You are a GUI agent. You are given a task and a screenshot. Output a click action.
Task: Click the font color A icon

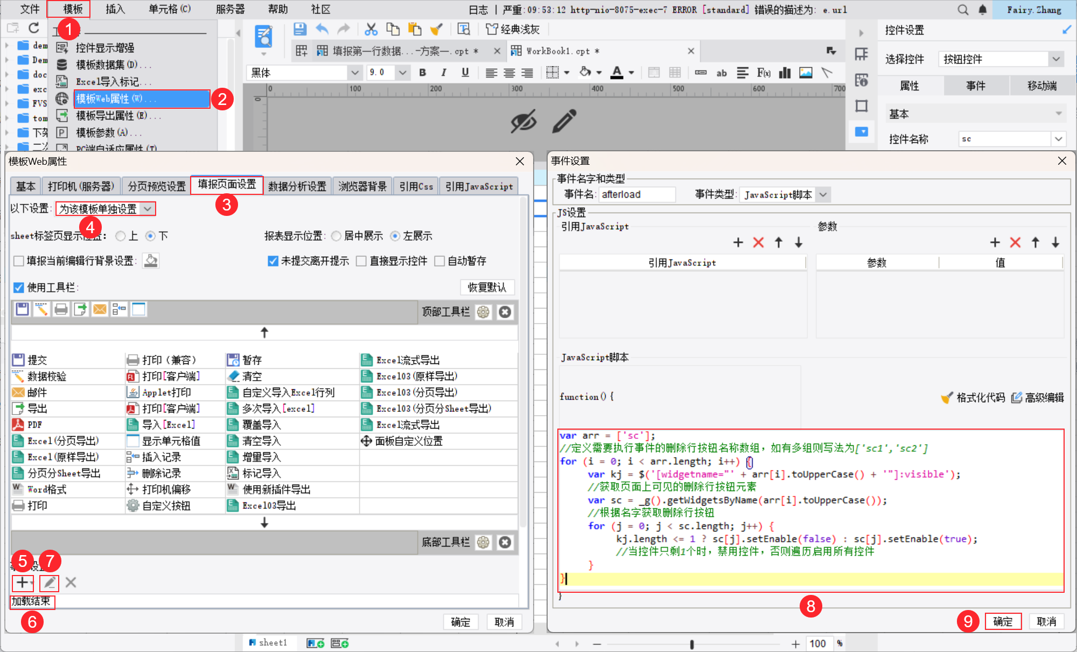(617, 73)
